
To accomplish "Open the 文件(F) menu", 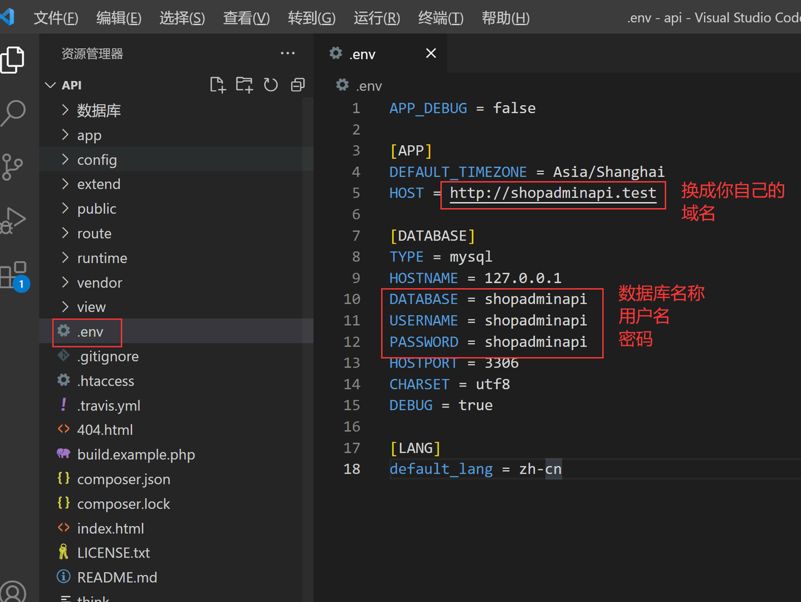I will [56, 18].
